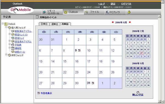This screenshot has width=165, height=104.
Task: Click the ログアウト link
Action: click(x=127, y=4)
